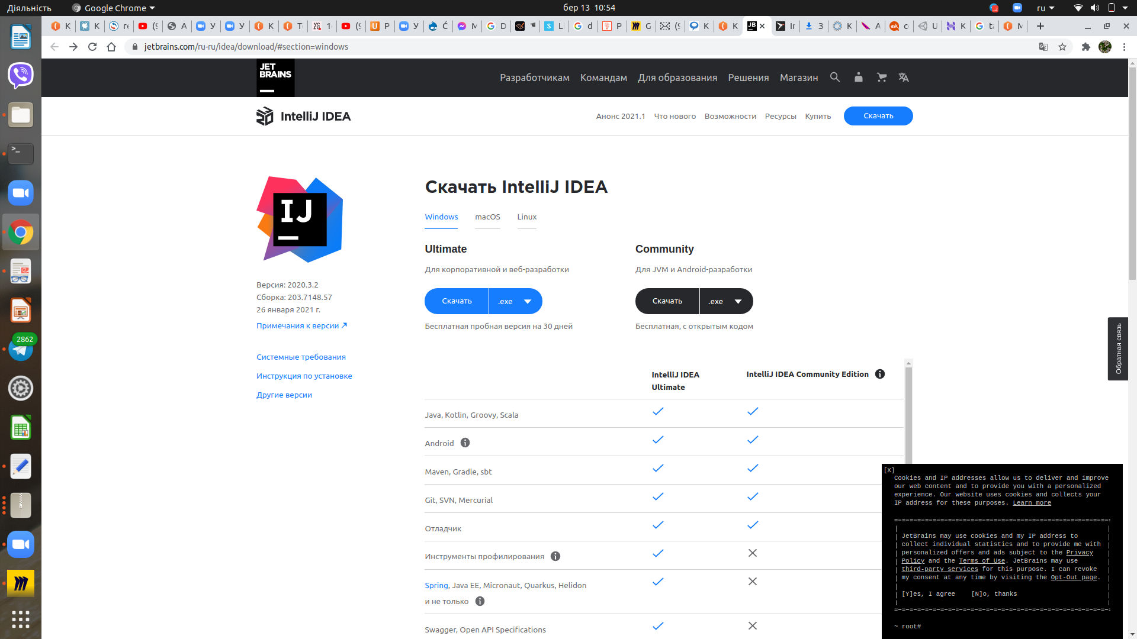1137x639 pixels.
Task: Click blue Скачать button in product header
Action: (878, 116)
